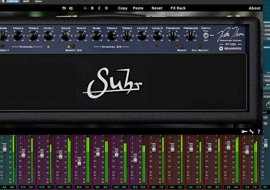Click the pan knob in mixer strip
270x190 pixels.
pyautogui.click(x=268, y=105)
